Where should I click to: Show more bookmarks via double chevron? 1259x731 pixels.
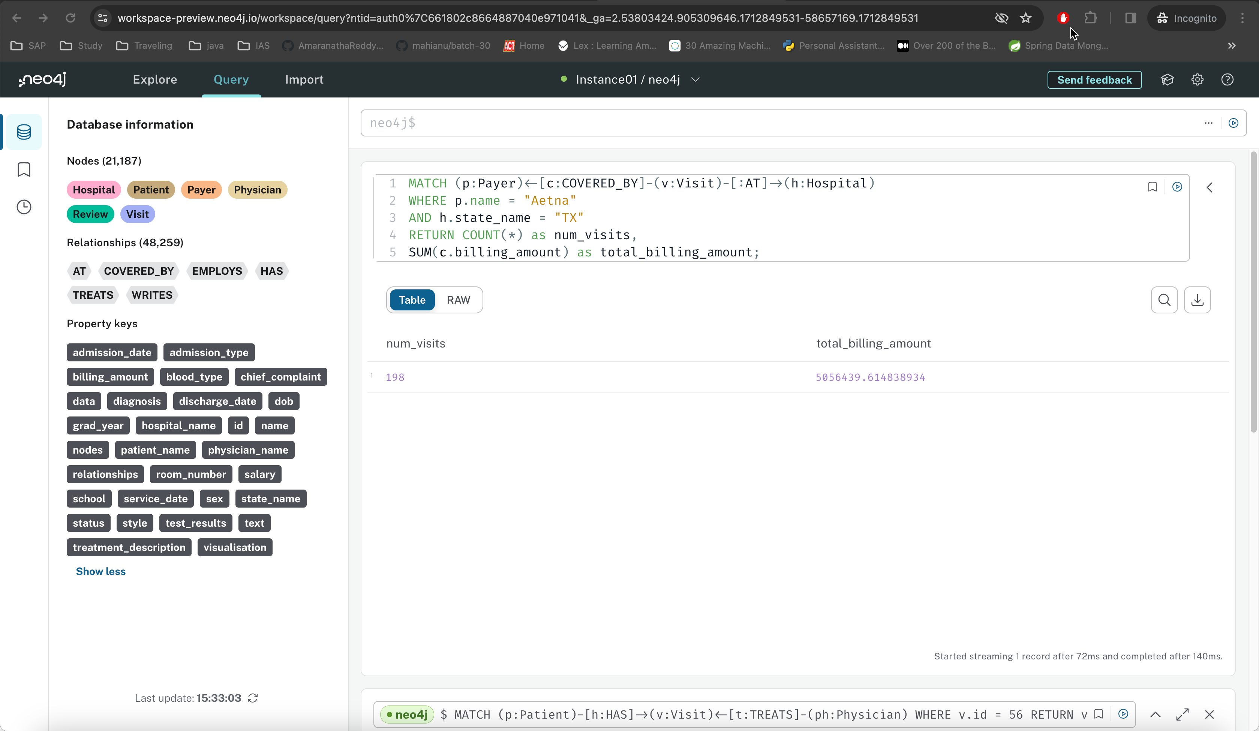point(1232,45)
